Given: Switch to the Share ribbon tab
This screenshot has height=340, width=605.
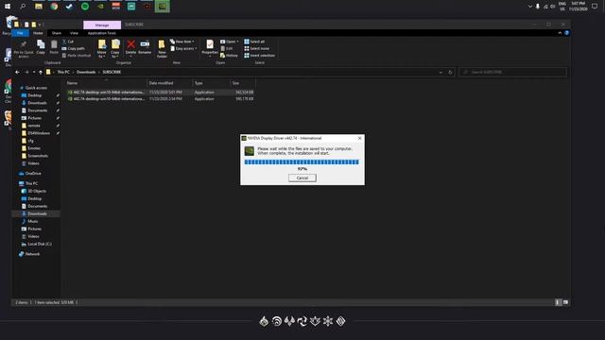Looking at the screenshot, I should click(x=57, y=33).
